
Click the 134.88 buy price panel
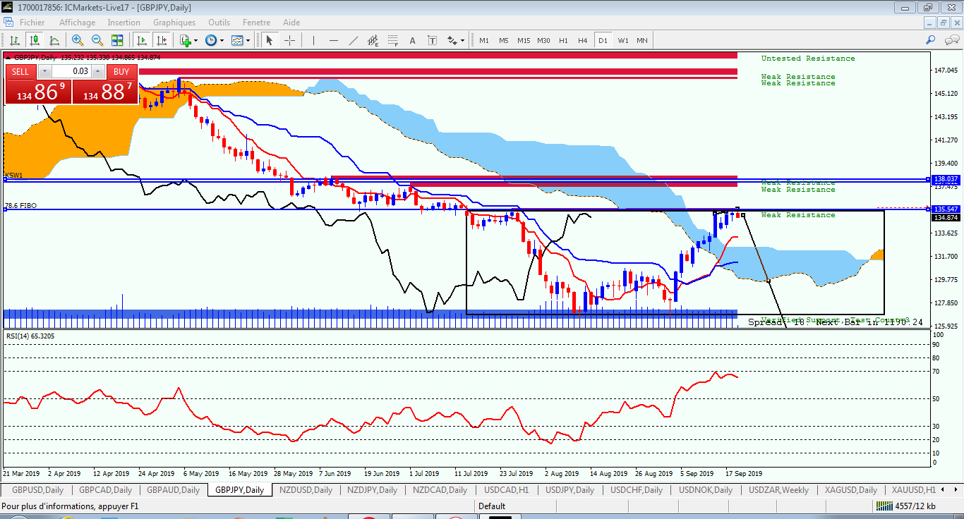tap(105, 92)
